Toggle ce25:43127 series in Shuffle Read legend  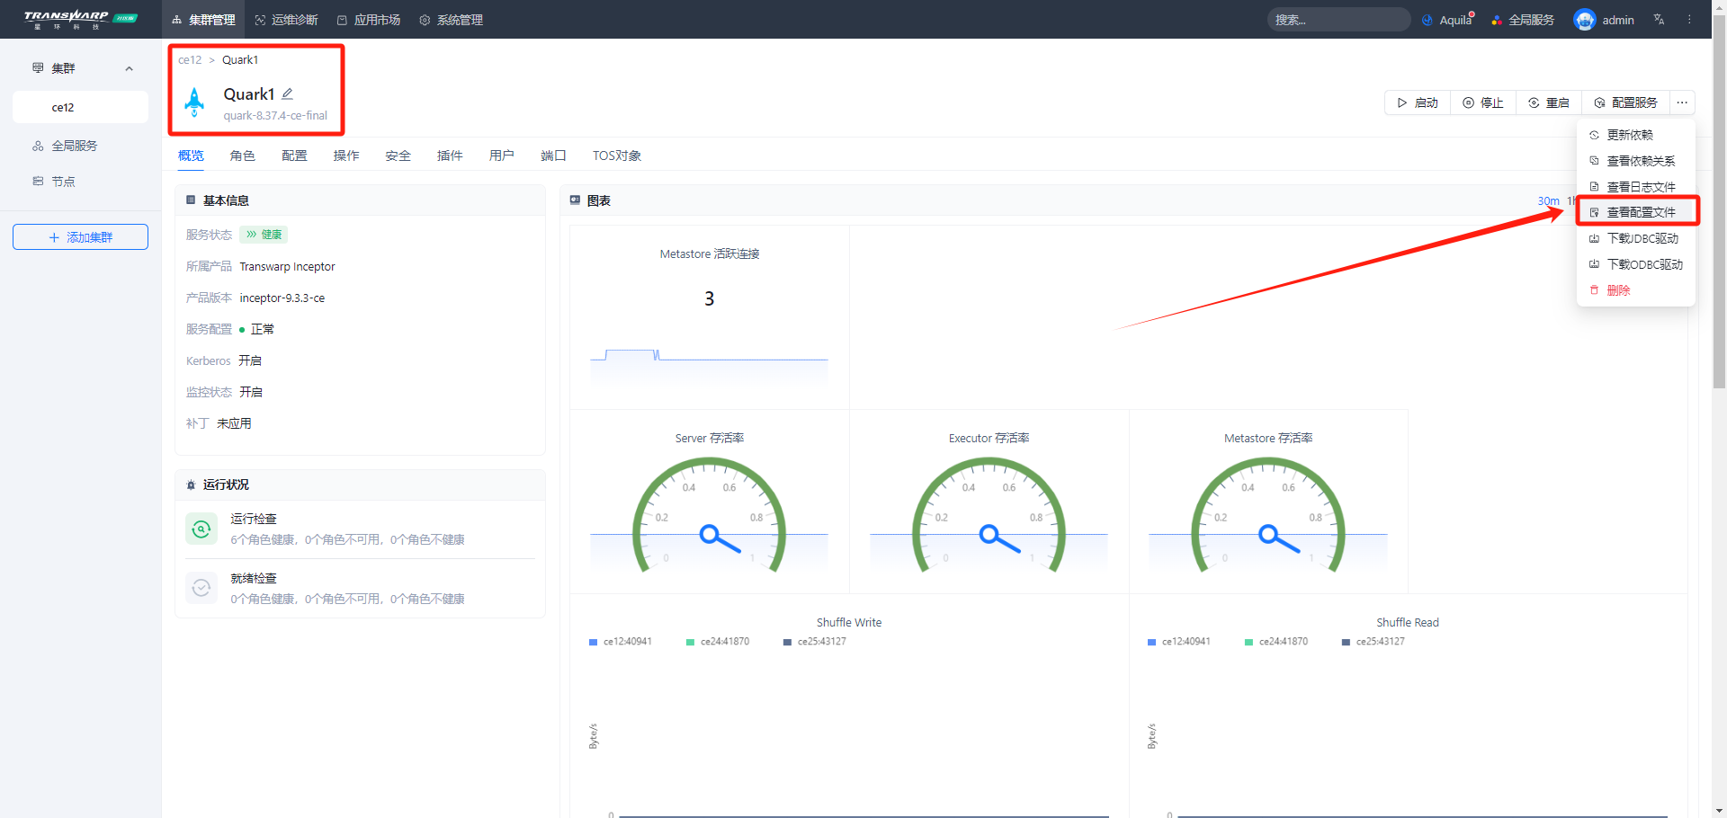coord(1374,642)
